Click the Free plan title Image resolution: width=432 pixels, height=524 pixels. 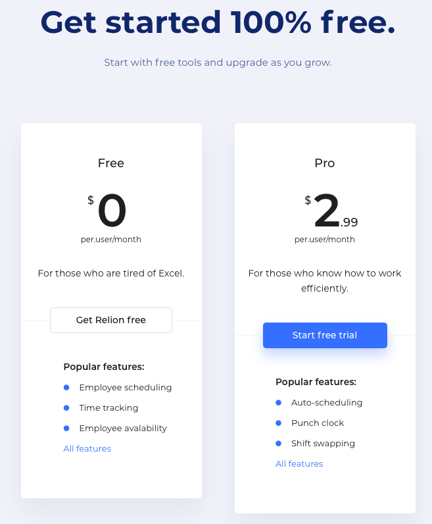(x=111, y=163)
